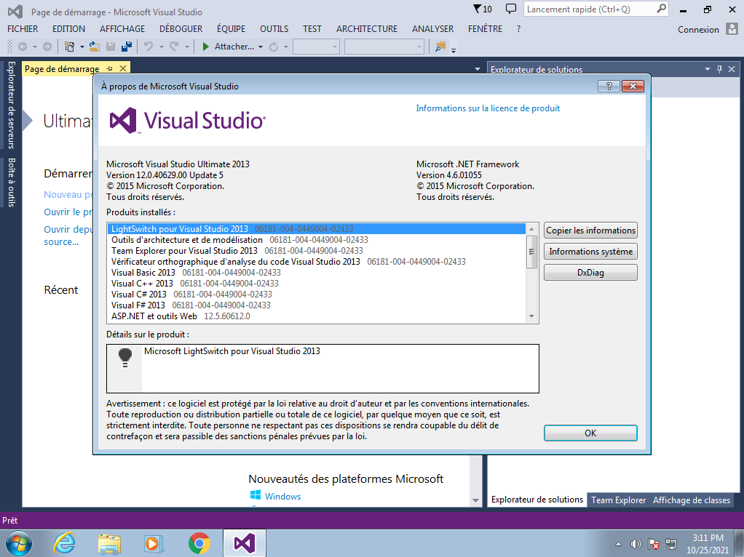Click the Lancement rapide search field

(590, 9)
